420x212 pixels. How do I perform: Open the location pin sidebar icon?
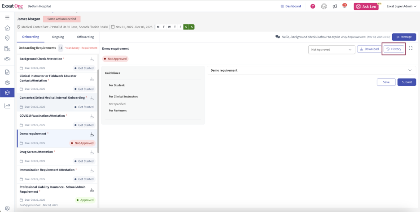click(7, 38)
